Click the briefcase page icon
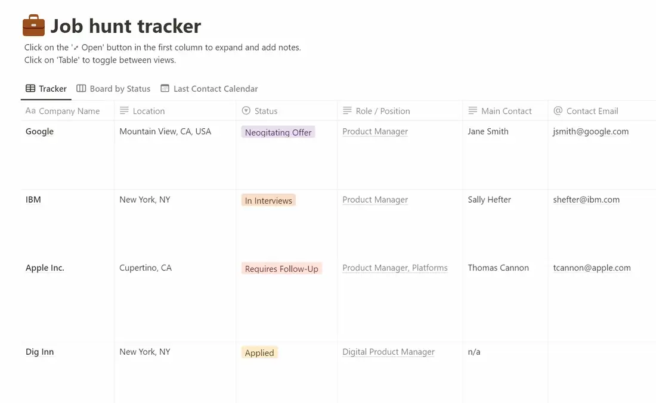Viewport: 656px width, 403px height. tap(33, 26)
